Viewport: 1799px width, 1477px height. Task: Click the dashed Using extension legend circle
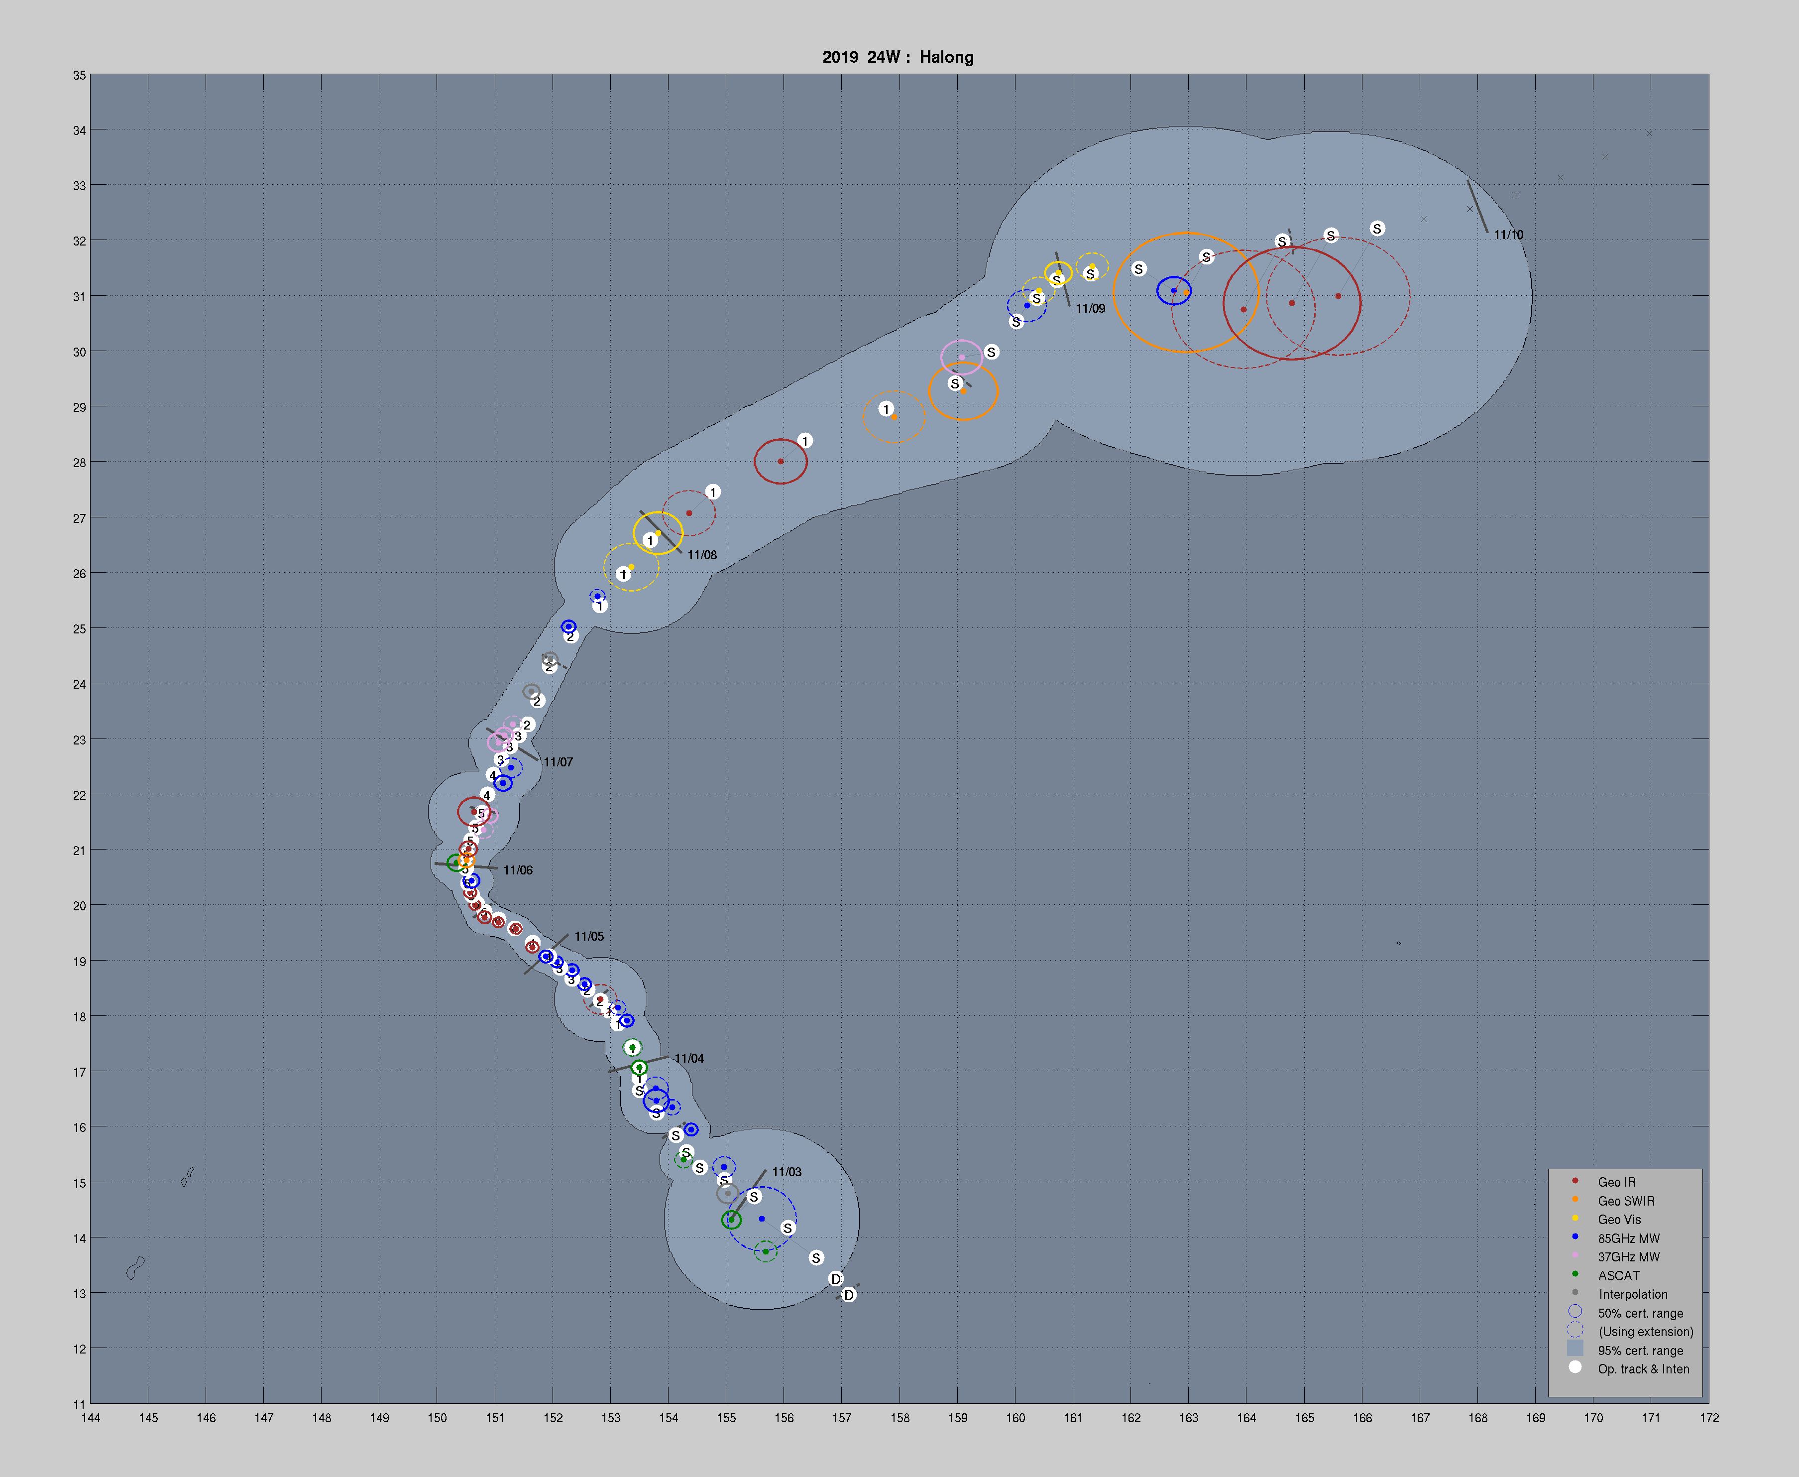1574,1331
